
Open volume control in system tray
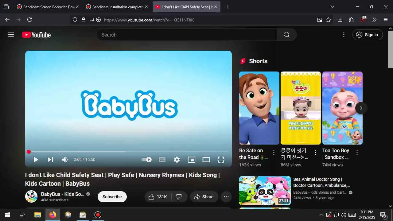pyautogui.click(x=344, y=215)
